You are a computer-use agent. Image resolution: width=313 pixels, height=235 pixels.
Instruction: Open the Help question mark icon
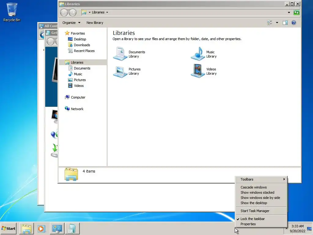coord(294,23)
